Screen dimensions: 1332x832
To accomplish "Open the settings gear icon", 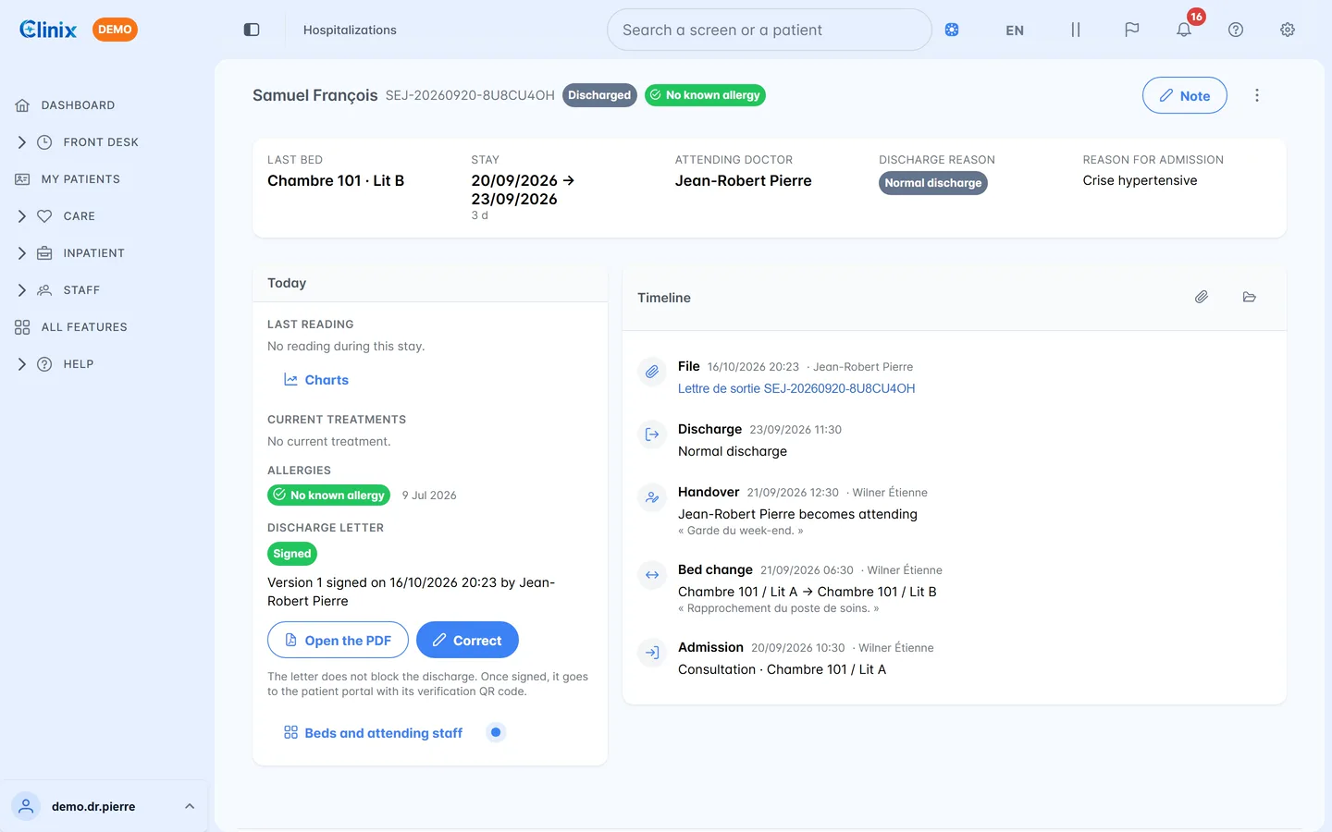I will (x=1288, y=30).
